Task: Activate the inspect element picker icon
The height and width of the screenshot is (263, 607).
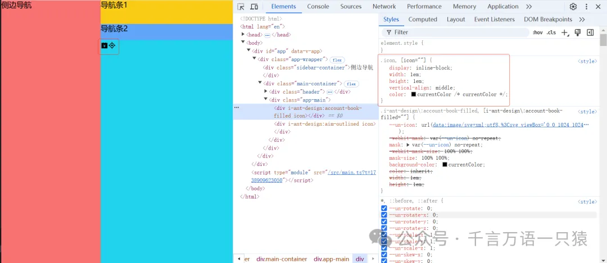Action: tap(241, 7)
